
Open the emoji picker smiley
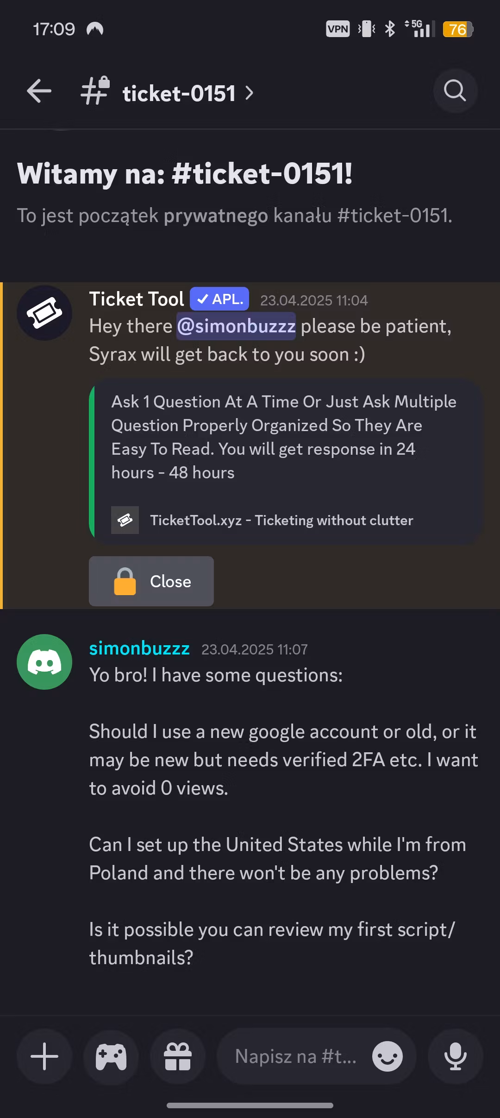[387, 1056]
